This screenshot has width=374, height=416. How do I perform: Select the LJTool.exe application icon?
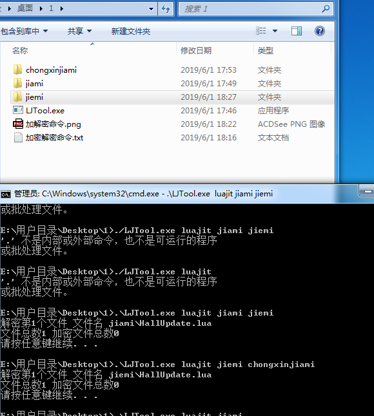pyautogui.click(x=18, y=110)
